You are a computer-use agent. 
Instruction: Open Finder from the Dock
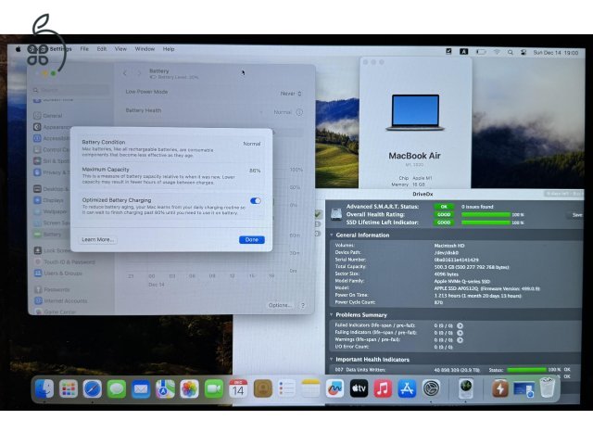point(44,388)
